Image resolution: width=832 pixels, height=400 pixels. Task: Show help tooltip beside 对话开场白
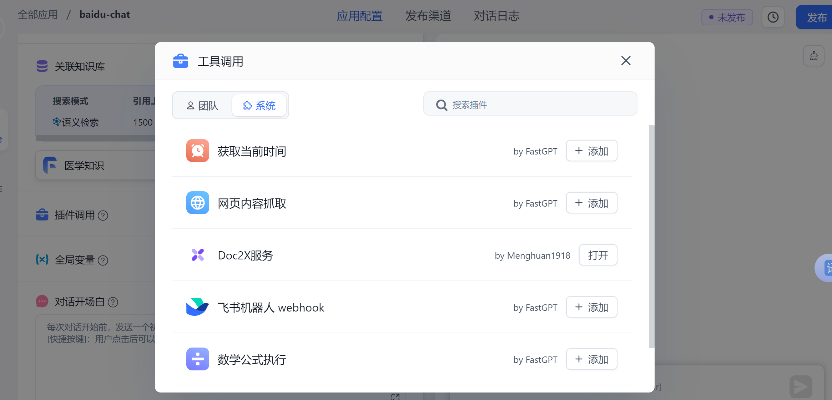pyautogui.click(x=113, y=302)
